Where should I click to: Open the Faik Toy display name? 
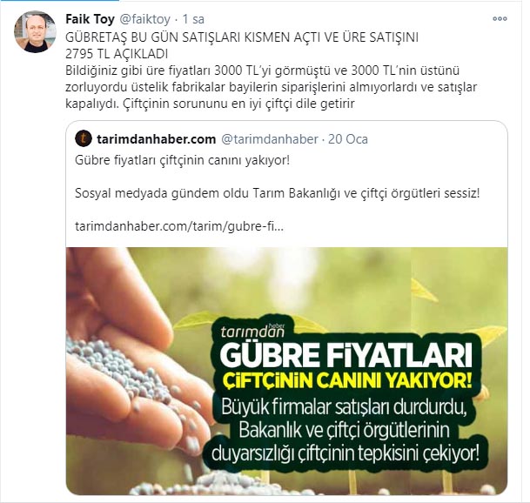pos(90,19)
